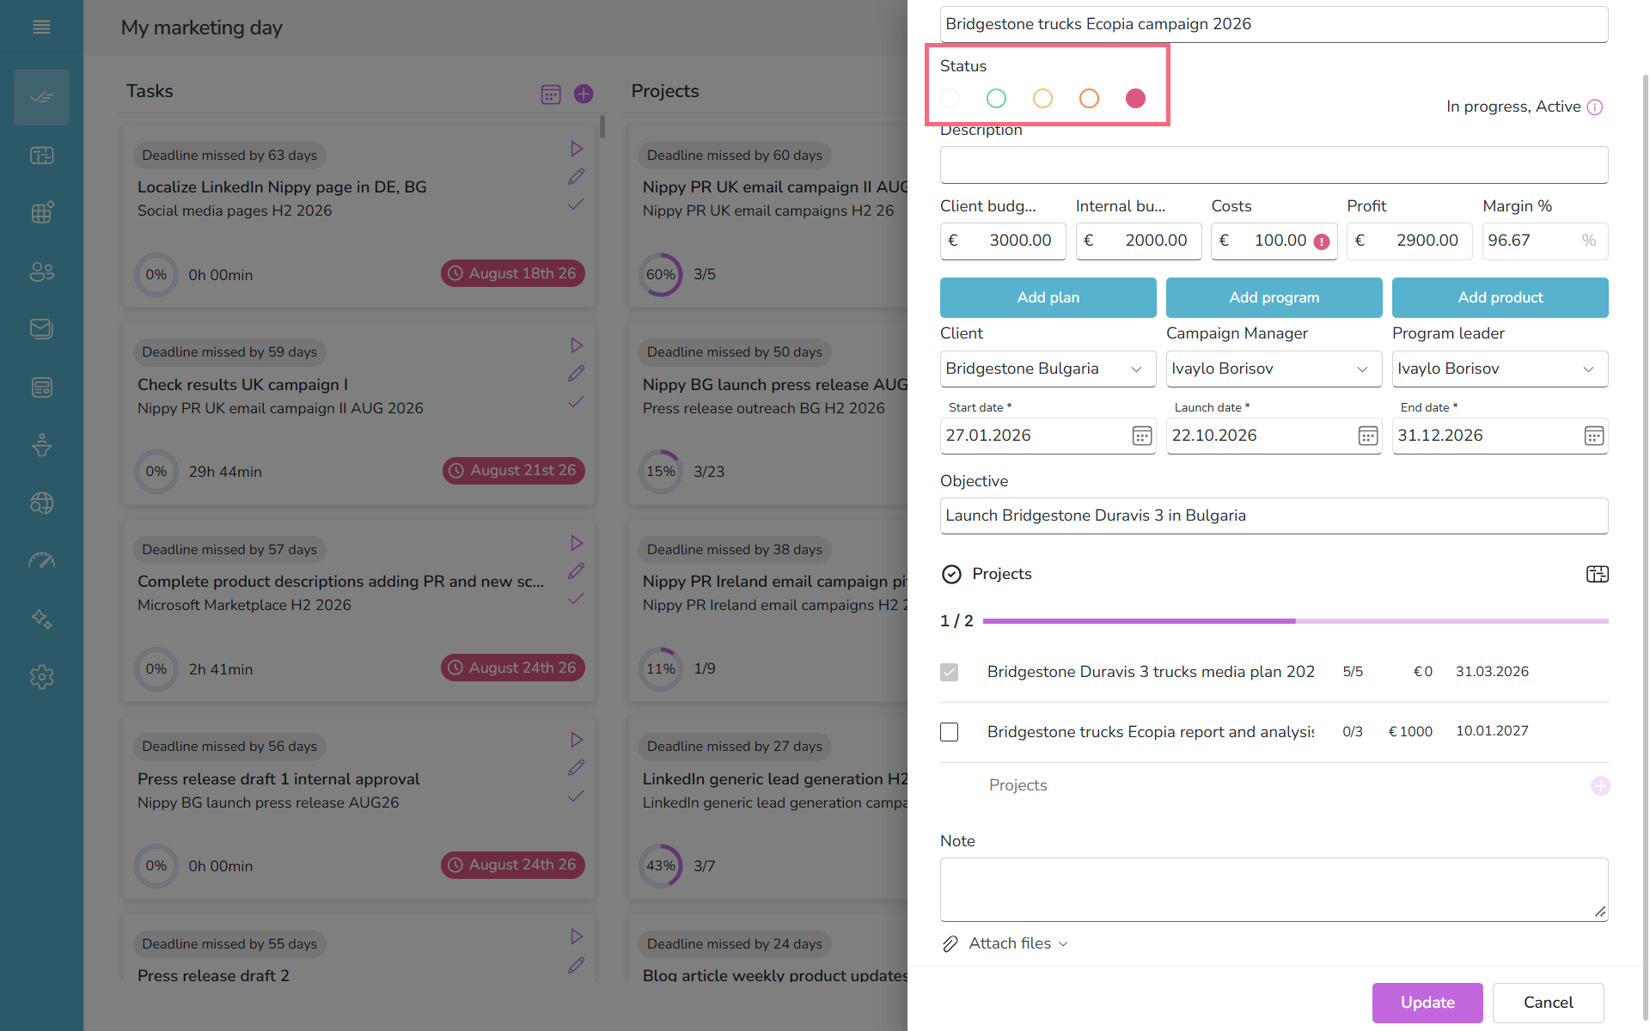Toggle checkbox for Bridgestone Duravis 3 media plan
The height and width of the screenshot is (1031, 1650).
949,672
